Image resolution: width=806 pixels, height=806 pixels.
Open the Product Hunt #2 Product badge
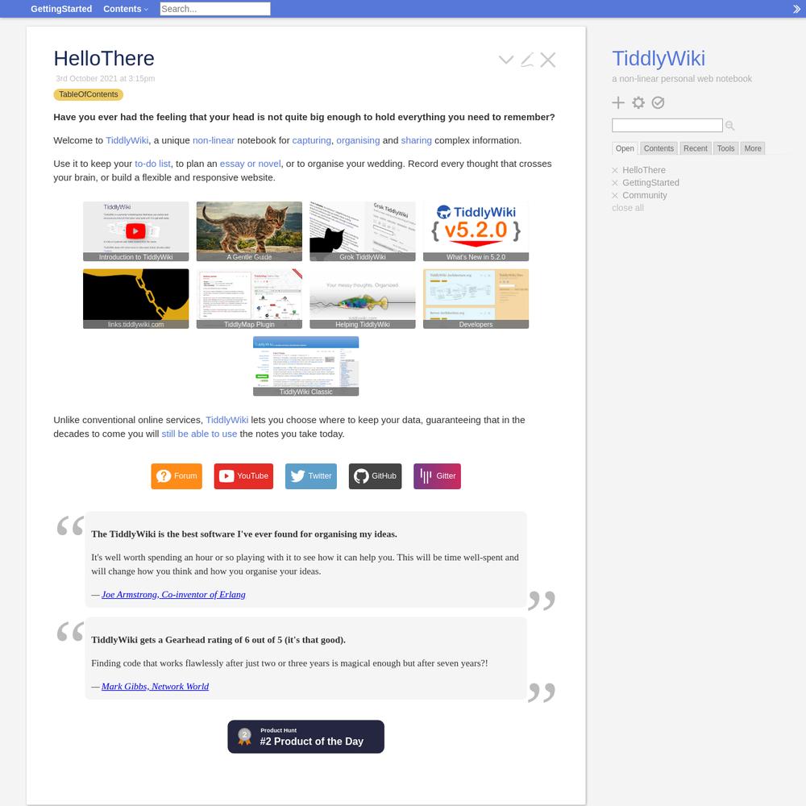tap(305, 737)
